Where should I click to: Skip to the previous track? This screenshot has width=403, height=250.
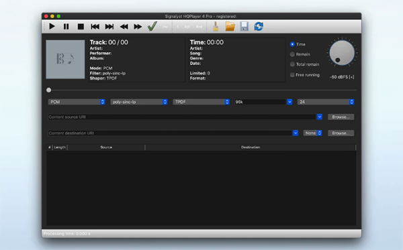[95, 26]
